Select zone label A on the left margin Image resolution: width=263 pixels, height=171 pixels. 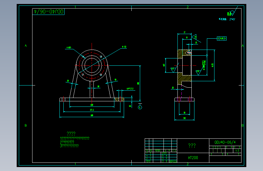pos(26,46)
